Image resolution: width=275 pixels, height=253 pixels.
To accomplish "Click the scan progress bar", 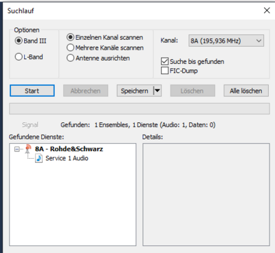I will pyautogui.click(x=140, y=109).
